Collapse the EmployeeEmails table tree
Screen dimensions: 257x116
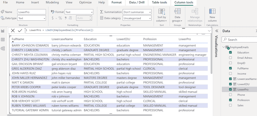(223, 47)
